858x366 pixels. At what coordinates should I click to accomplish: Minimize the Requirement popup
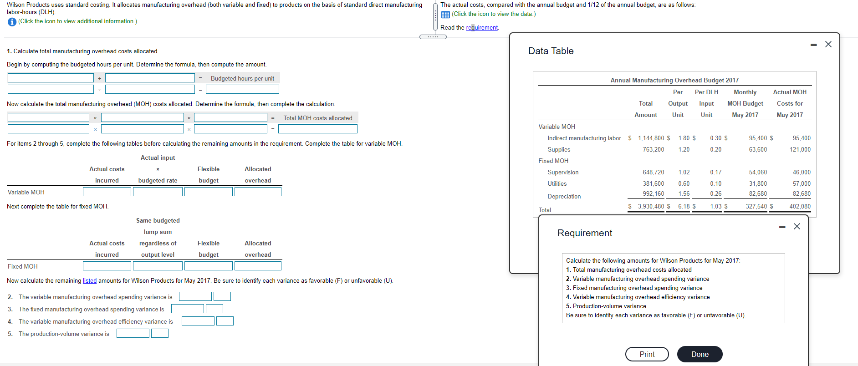(782, 227)
